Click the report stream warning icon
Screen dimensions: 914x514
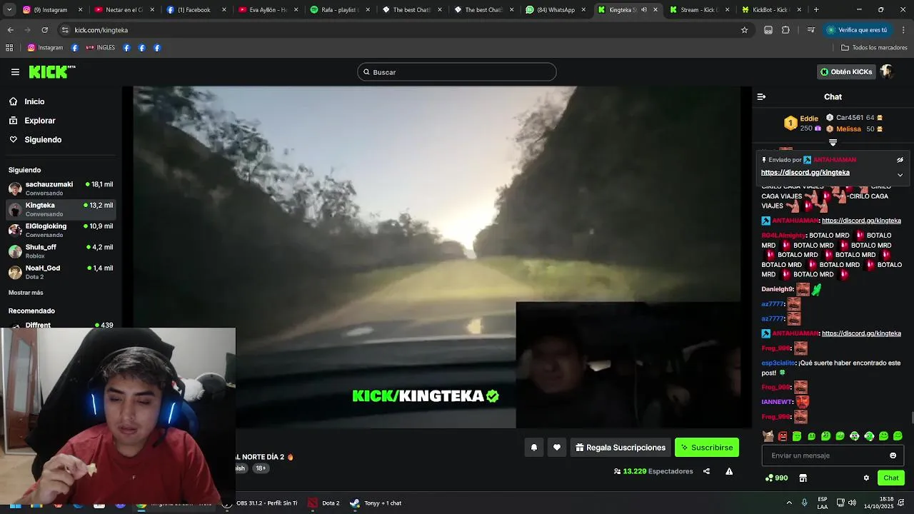(729, 471)
